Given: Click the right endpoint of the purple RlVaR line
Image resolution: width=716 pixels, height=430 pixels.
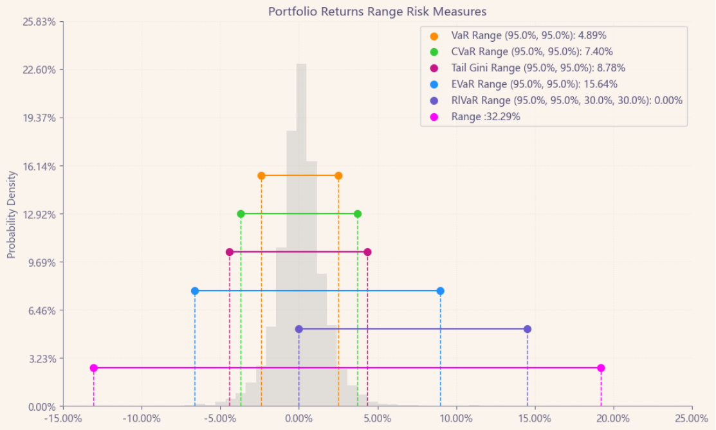Looking at the screenshot, I should point(528,329).
